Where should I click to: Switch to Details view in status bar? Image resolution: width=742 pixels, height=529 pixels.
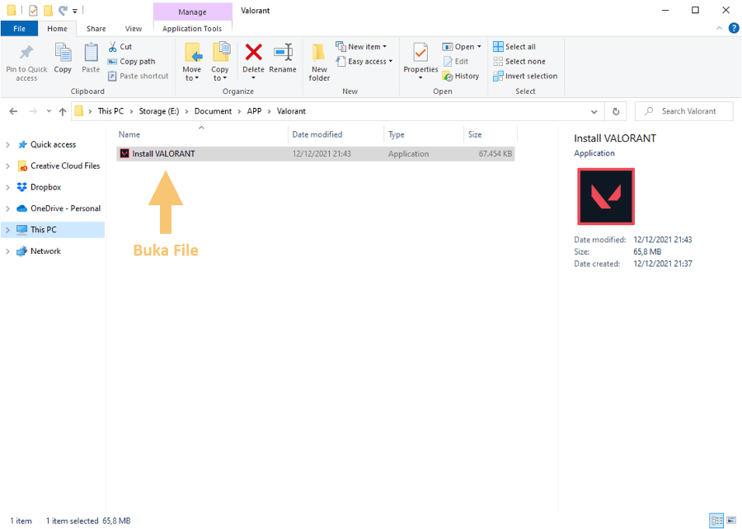716,521
